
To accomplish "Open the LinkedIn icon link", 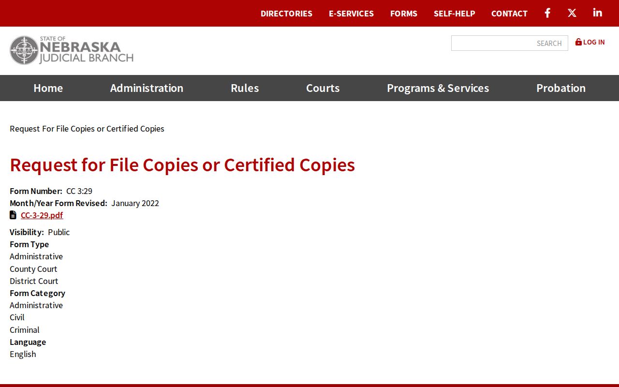I will pos(598,13).
